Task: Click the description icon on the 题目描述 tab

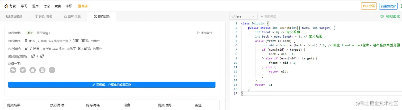Action: point(8,17)
